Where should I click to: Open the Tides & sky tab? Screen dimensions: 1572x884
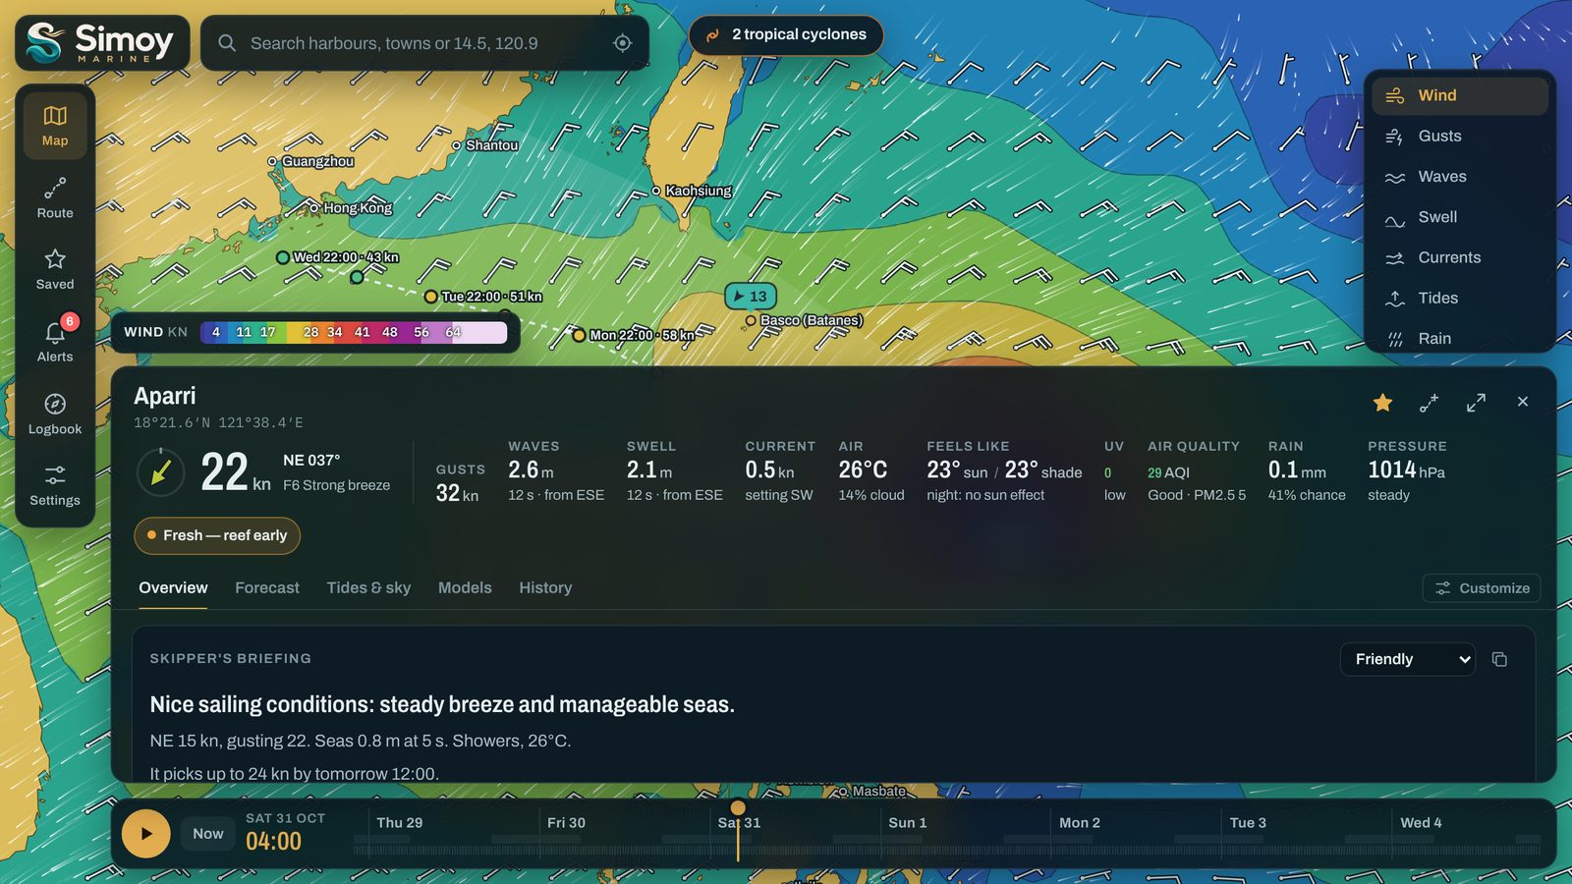[368, 587]
